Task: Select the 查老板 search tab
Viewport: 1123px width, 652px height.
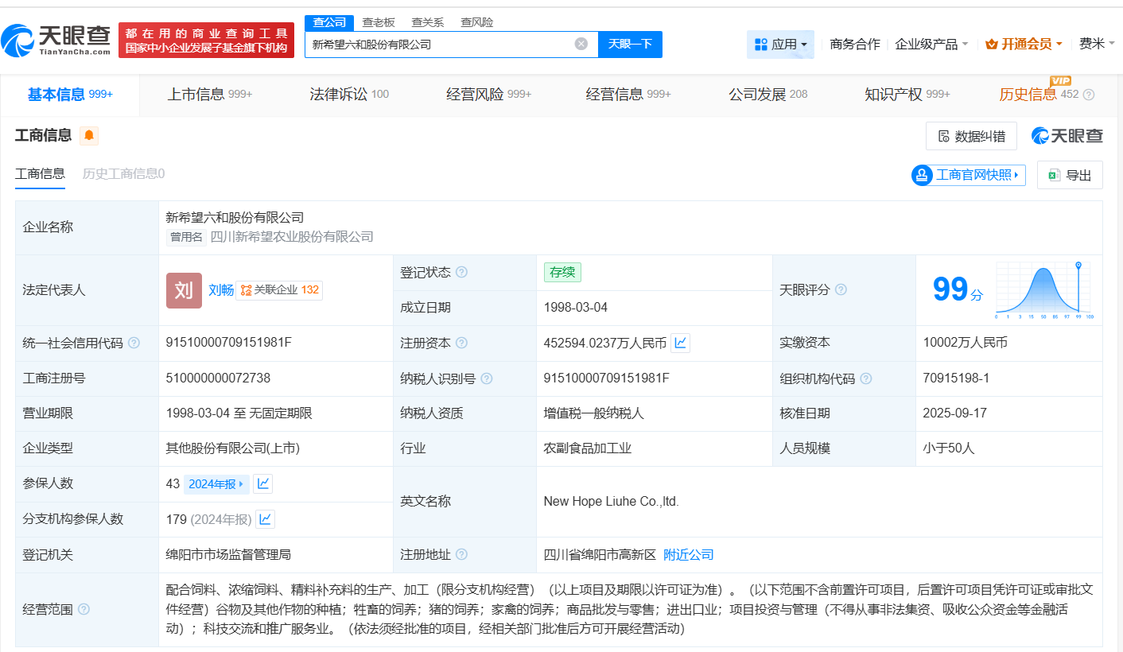Action: coord(379,22)
